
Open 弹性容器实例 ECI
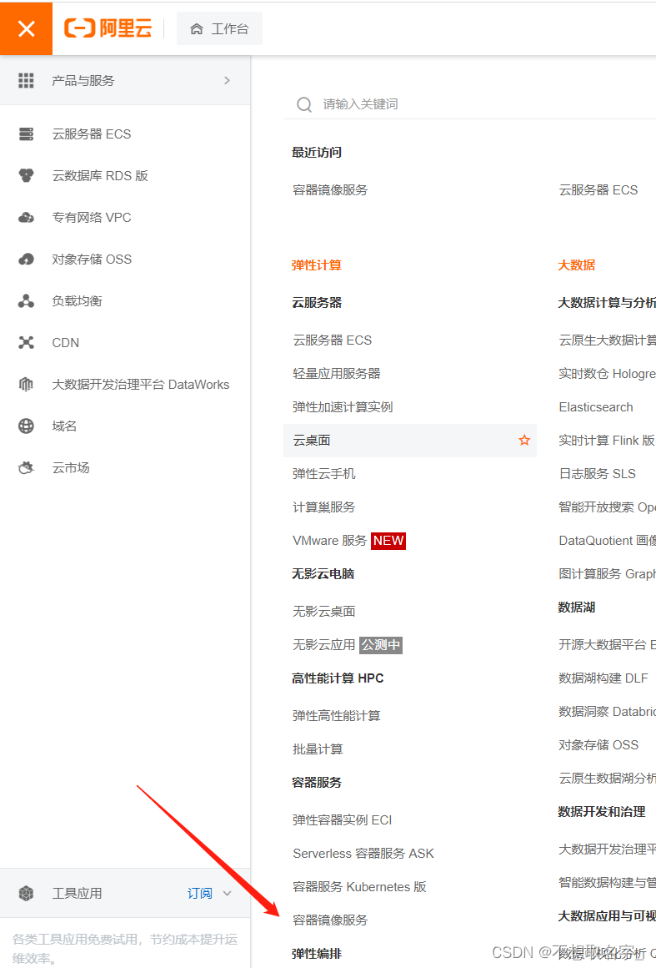tap(343, 819)
